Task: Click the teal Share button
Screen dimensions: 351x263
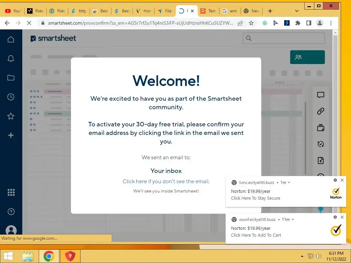Action: coord(307,57)
